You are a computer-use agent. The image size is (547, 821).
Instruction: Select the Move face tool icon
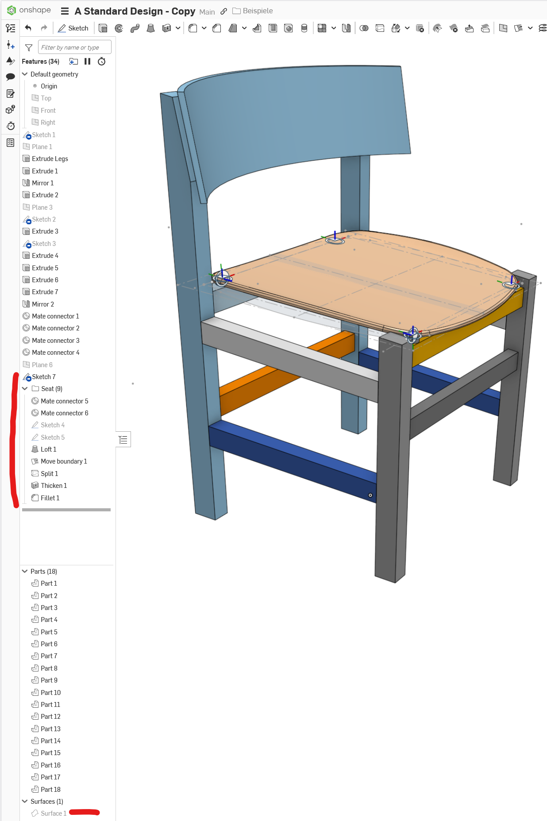[469, 28]
